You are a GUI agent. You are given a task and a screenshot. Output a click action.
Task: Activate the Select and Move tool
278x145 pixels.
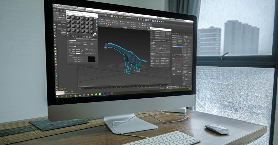109,16
